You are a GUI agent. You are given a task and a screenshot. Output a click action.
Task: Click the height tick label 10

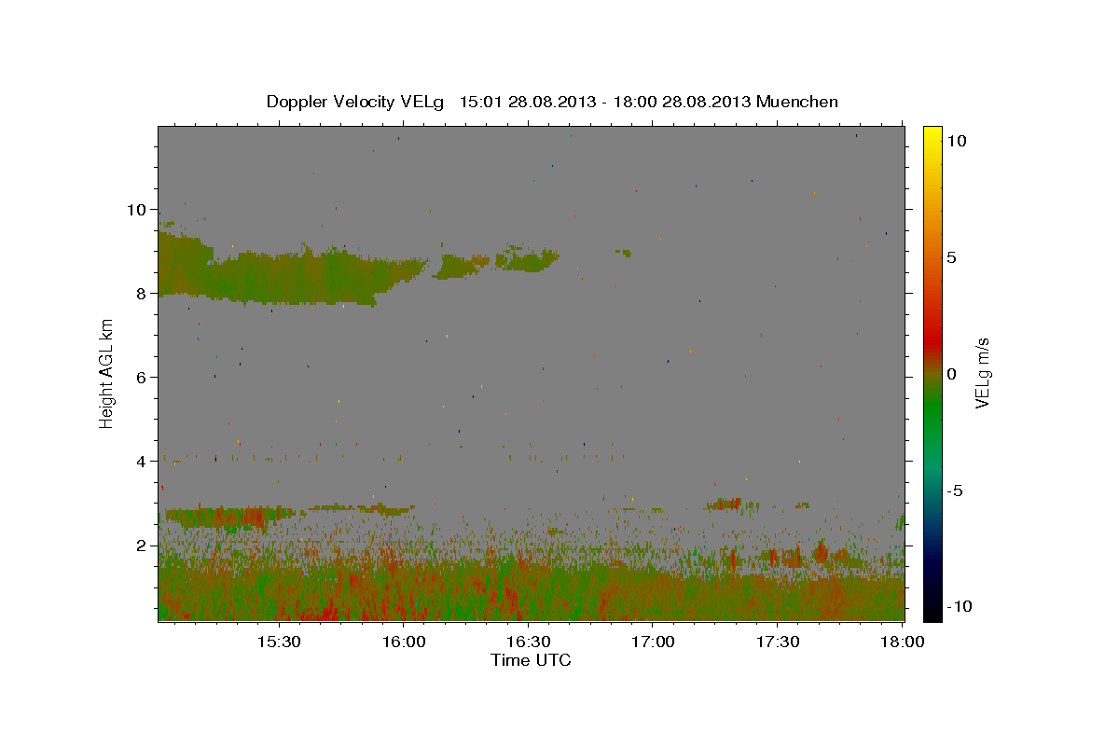coord(137,209)
